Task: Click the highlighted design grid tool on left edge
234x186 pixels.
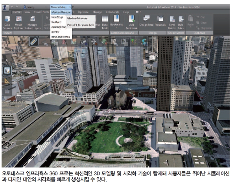Action: tap(7, 71)
